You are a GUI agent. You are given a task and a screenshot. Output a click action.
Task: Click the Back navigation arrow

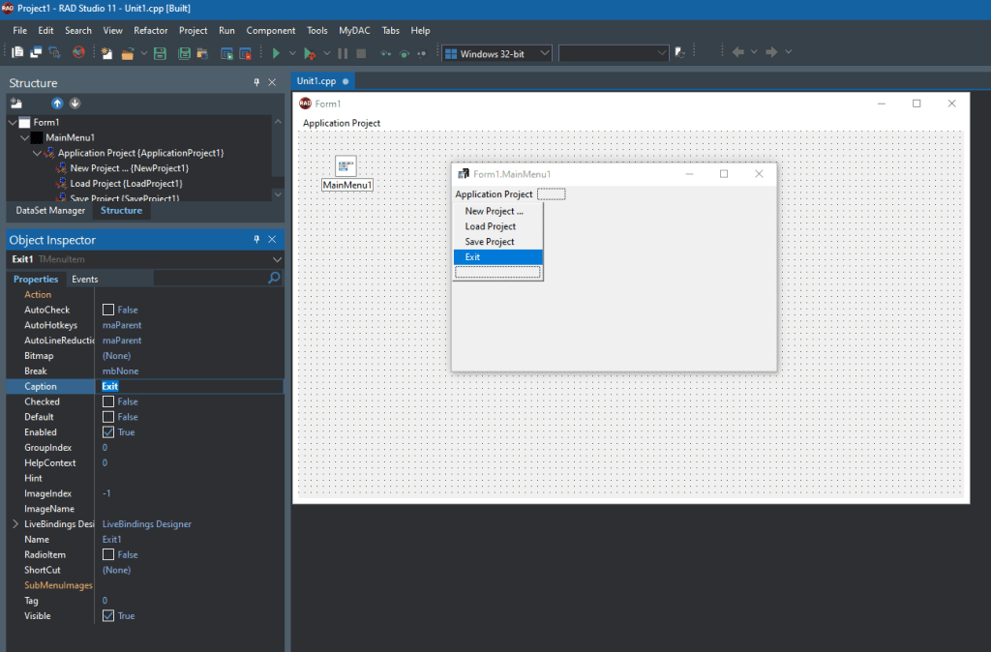(737, 52)
